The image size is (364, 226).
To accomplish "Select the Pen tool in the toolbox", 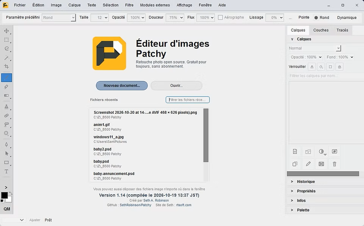I will tap(6, 145).
